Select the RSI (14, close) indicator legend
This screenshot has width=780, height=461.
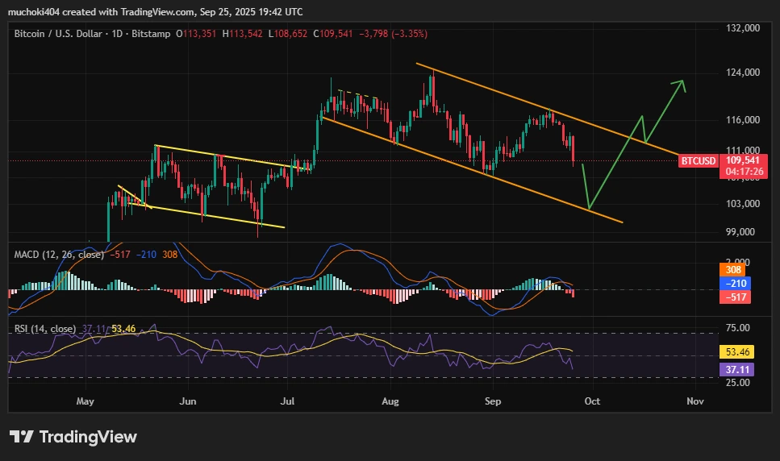(x=45, y=329)
